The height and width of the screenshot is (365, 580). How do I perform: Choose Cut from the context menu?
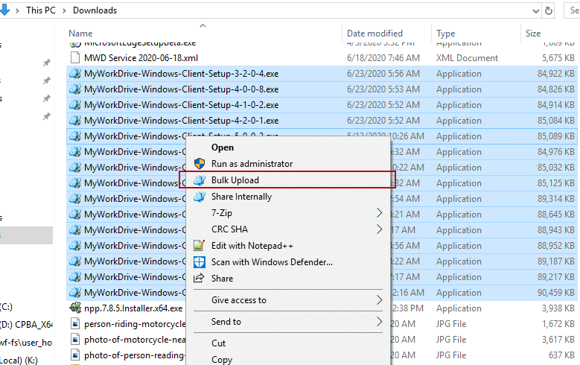219,343
